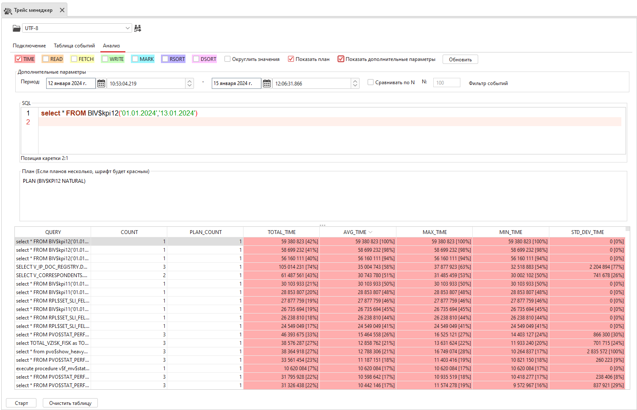Image resolution: width=637 pixels, height=410 pixels.
Task: Enable Округлить значения option
Action: pos(227,59)
